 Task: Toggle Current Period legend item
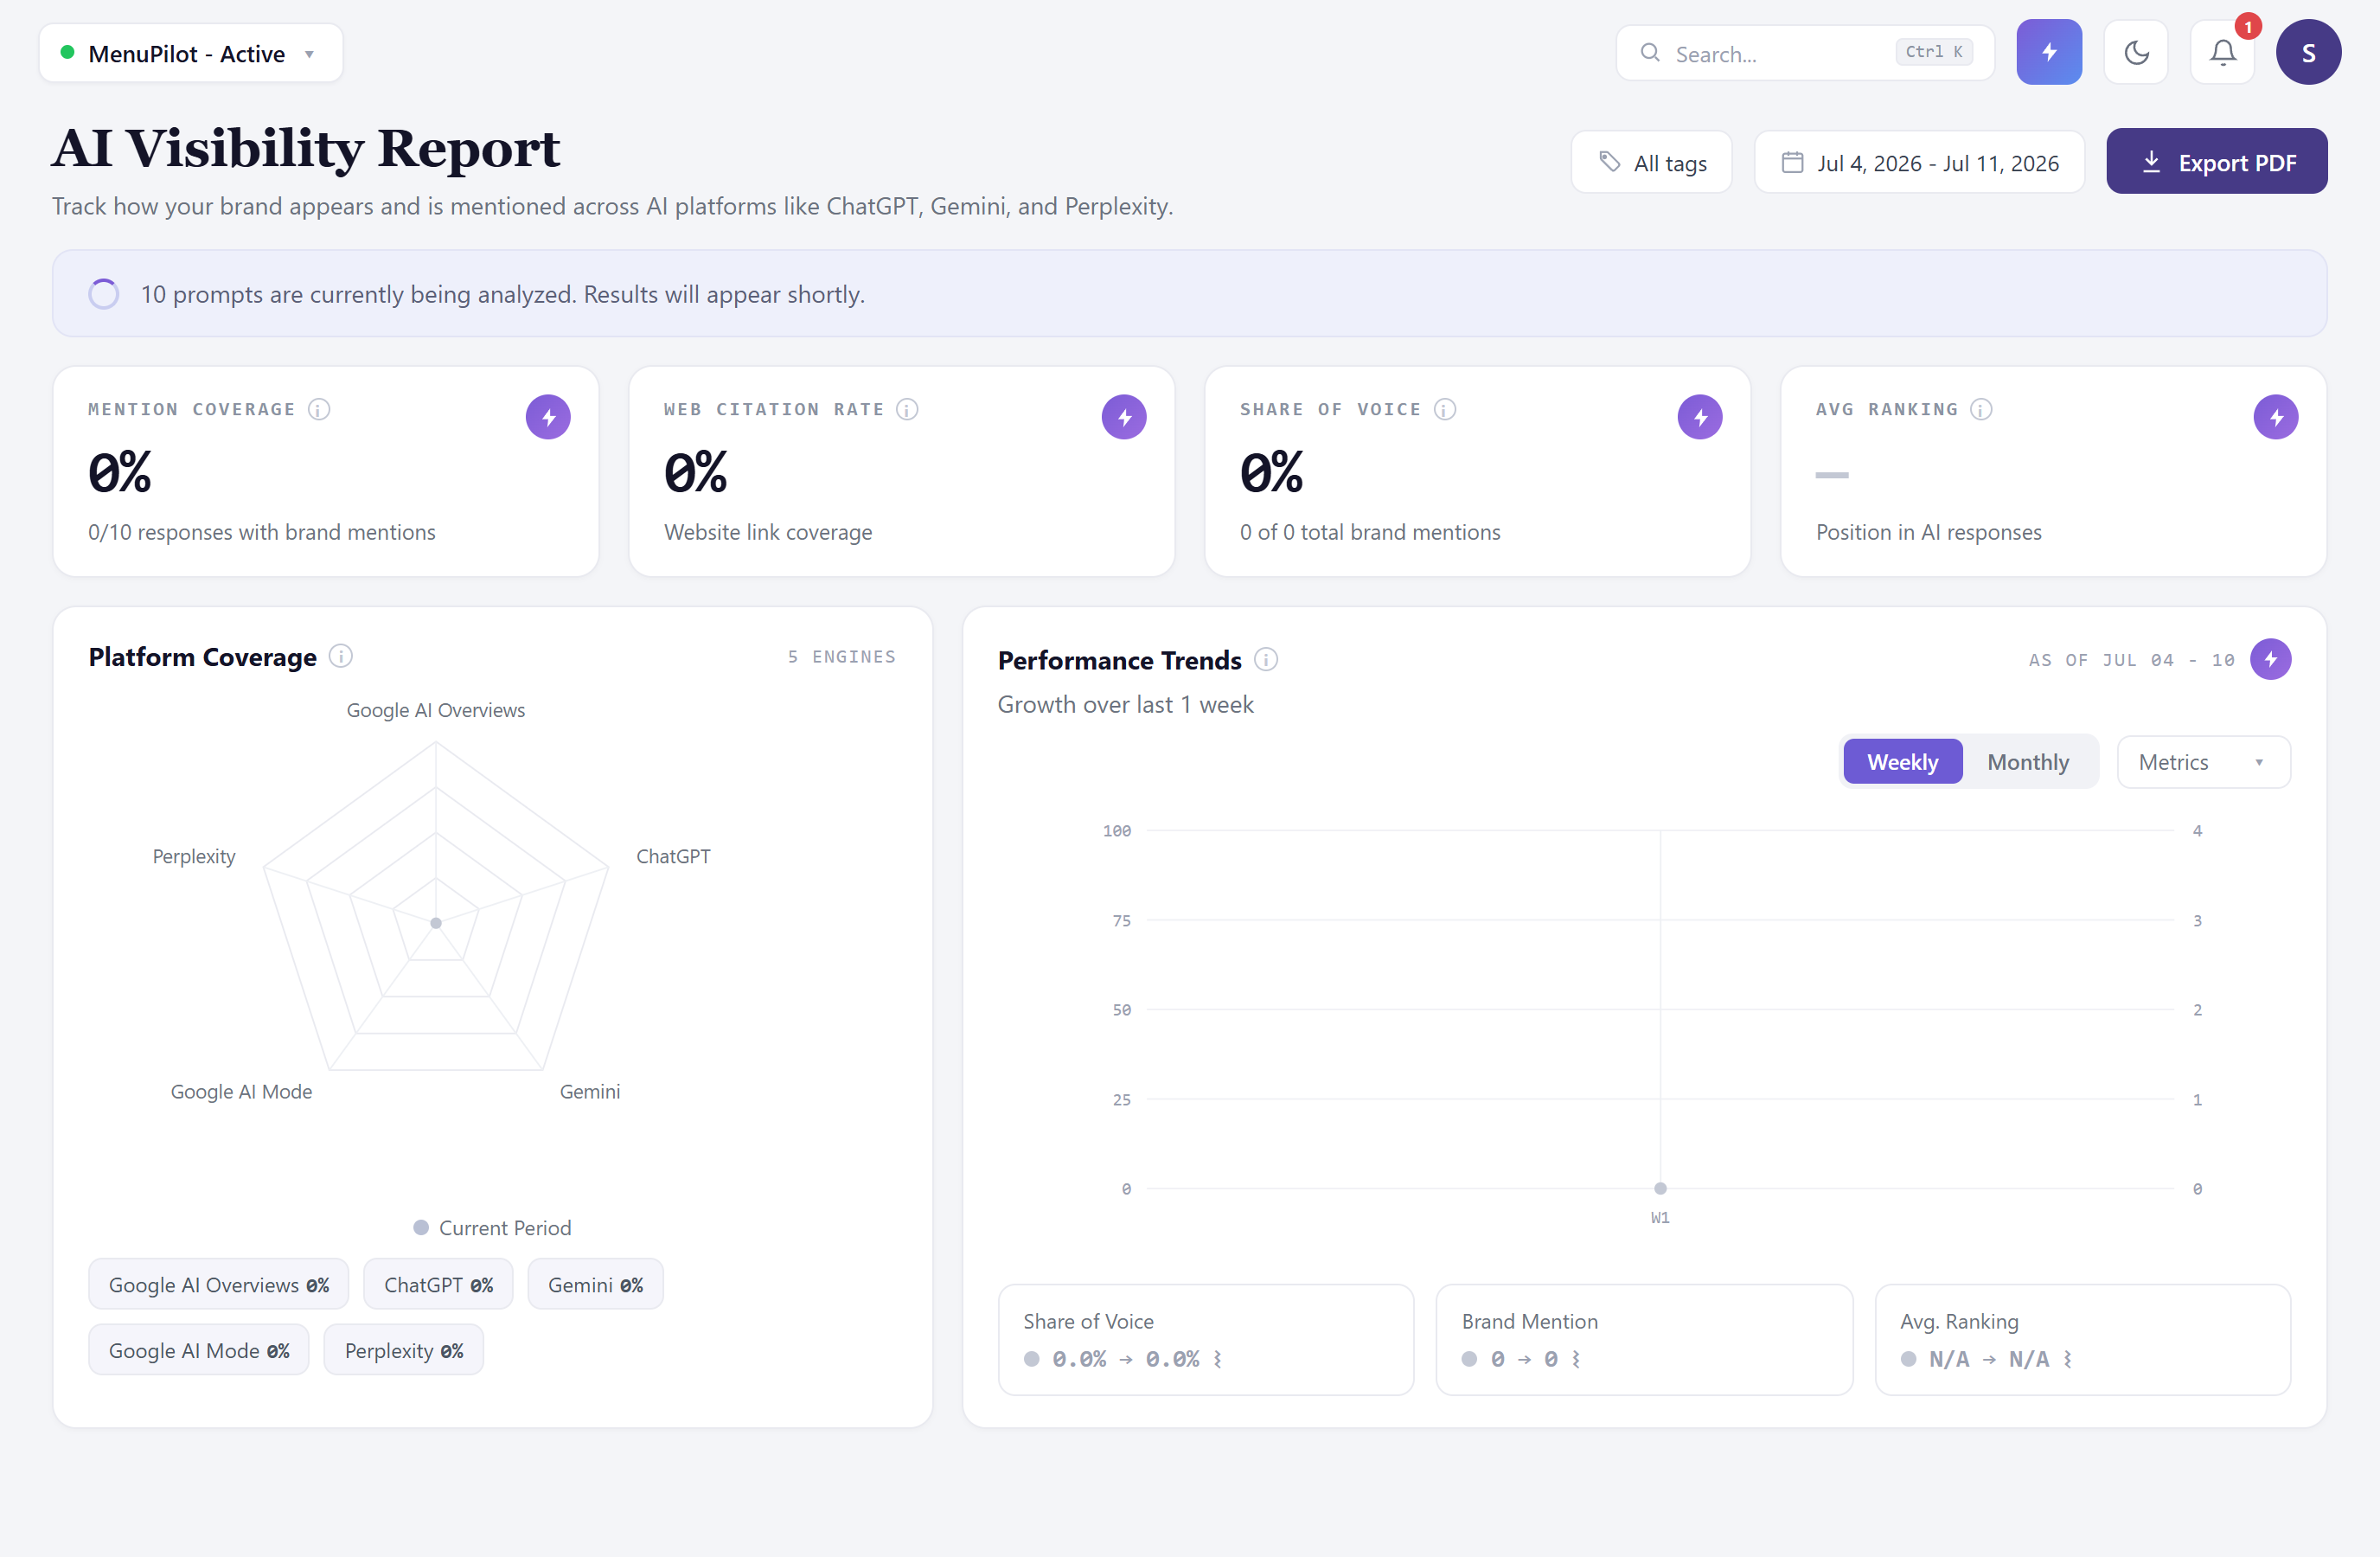(x=492, y=1227)
